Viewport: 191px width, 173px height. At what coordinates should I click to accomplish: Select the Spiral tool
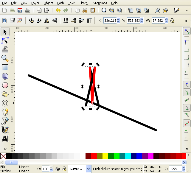point(5,103)
